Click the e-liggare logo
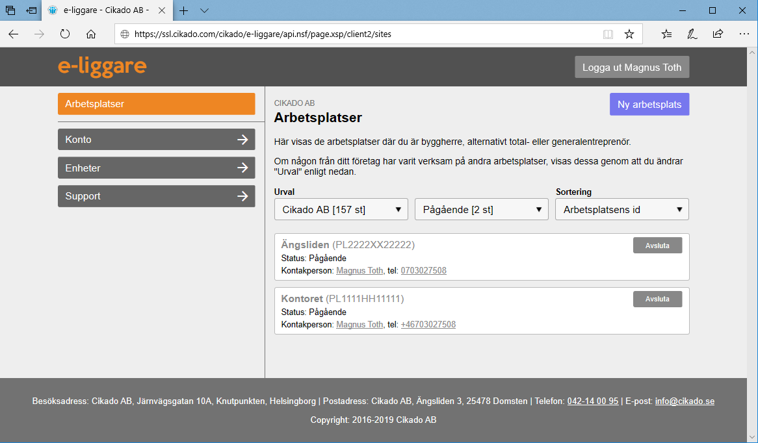The image size is (758, 443). (102, 67)
